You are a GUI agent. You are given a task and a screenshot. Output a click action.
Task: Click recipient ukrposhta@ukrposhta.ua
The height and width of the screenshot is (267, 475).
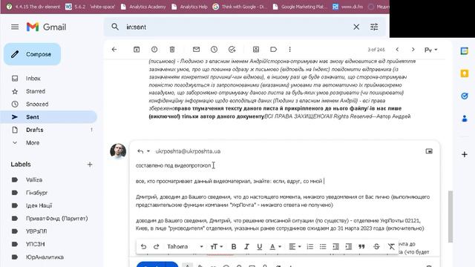coord(188,151)
